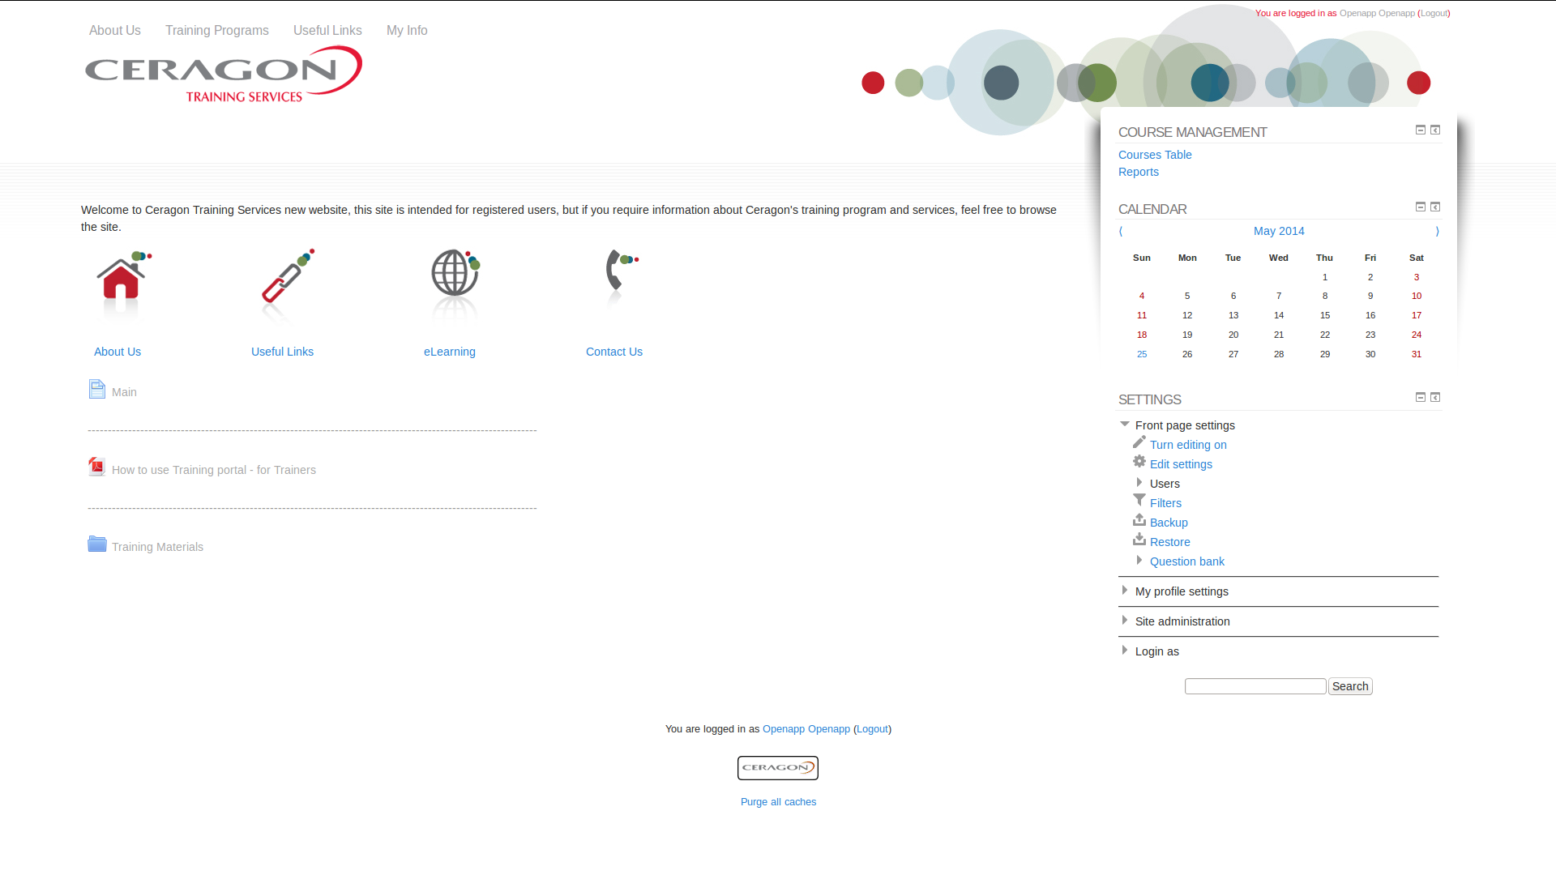The image size is (1556, 875).
Task: Click the Restore download icon
Action: pyautogui.click(x=1139, y=540)
